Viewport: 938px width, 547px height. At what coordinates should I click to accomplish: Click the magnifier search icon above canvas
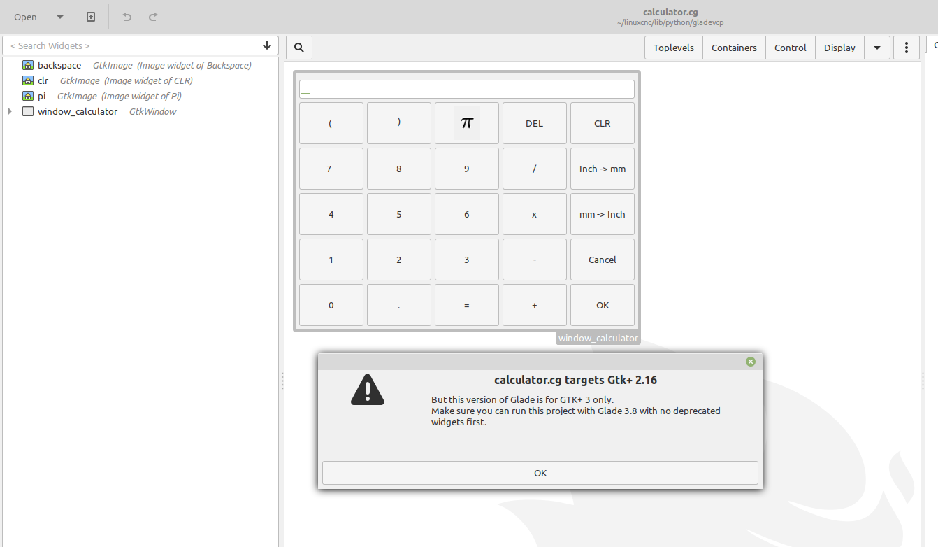click(299, 48)
